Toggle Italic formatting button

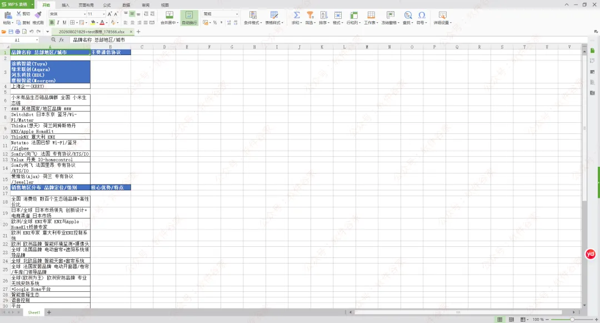(58, 23)
